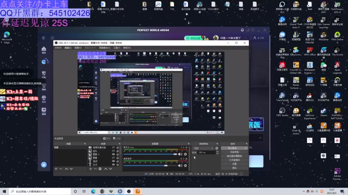Image resolution: width=348 pixels, height=195 pixels.
Task: Pop out the 控件 dock panel
Action: coord(247,144)
